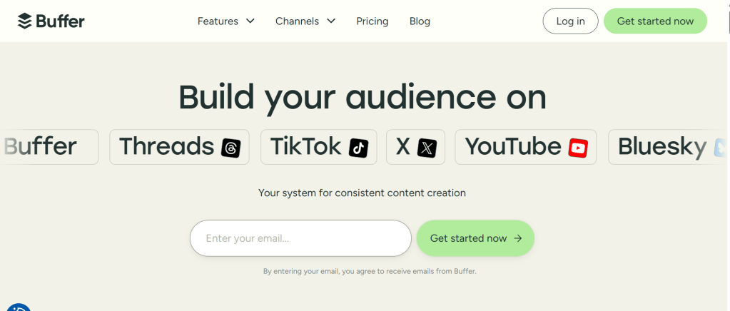The width and height of the screenshot is (730, 311).
Task: Click the blue accessibility widget icon
Action: click(x=19, y=308)
